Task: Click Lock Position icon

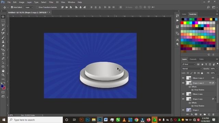Action: (x=195, y=73)
